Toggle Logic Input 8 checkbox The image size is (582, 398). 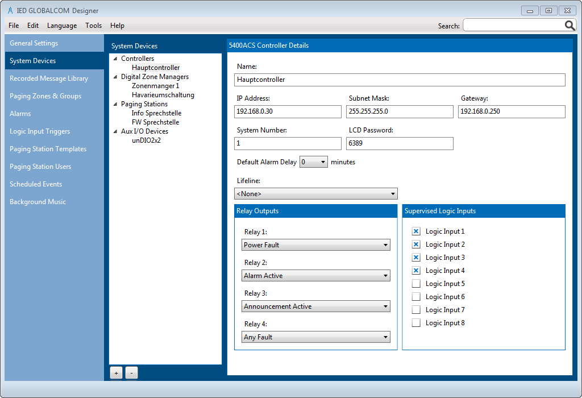pos(416,323)
